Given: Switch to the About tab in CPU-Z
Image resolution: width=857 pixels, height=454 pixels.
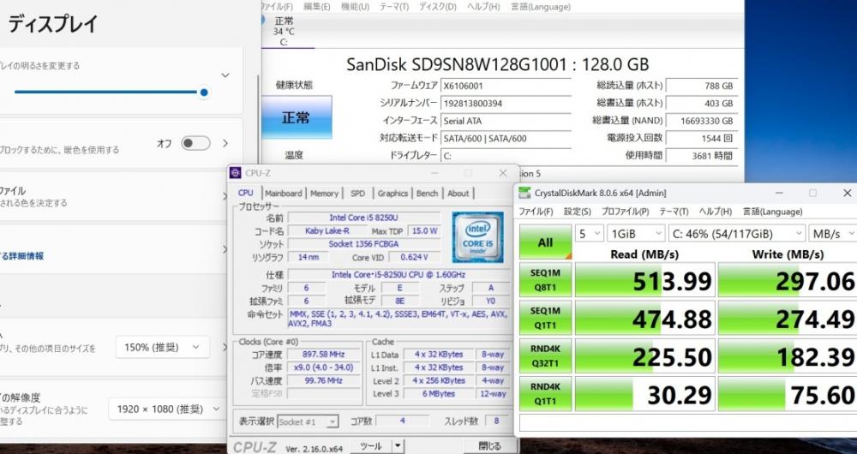Looking at the screenshot, I should click(458, 194).
